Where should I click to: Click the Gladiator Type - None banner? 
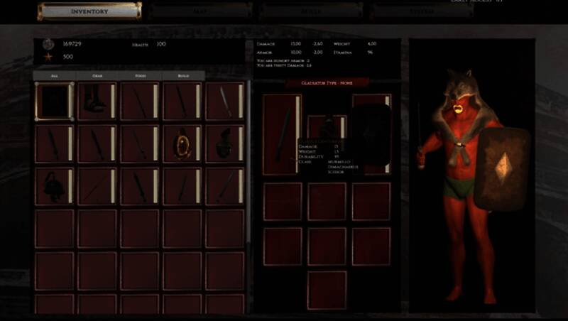(x=327, y=83)
